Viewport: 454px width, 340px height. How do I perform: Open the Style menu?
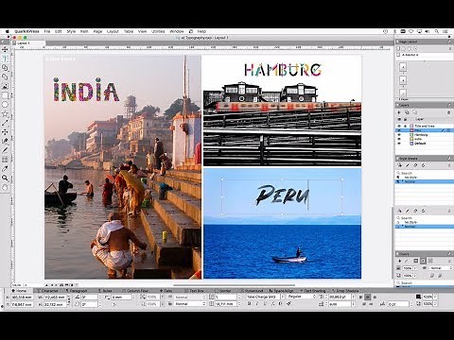point(71,31)
